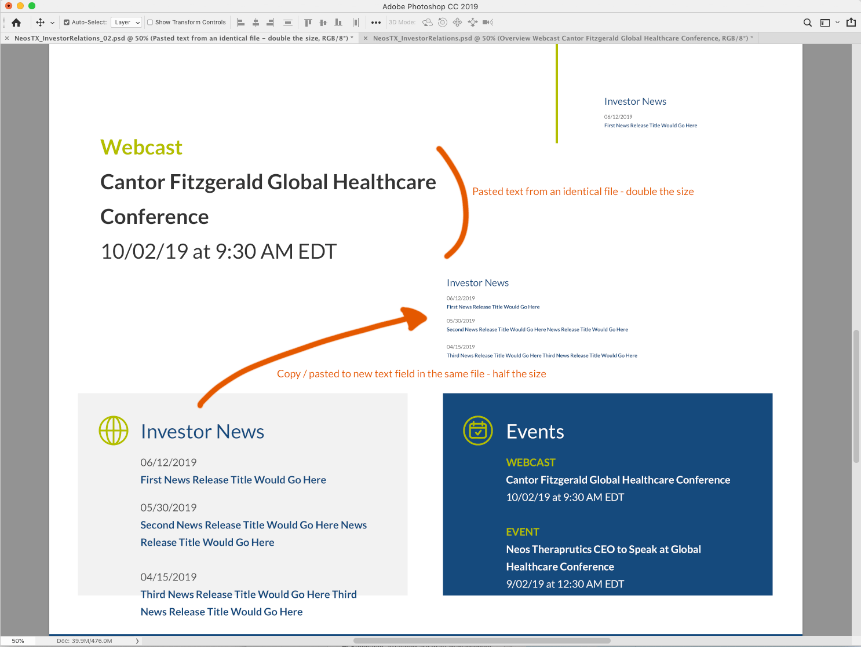Image resolution: width=861 pixels, height=647 pixels.
Task: Click the Adobe Photoshop CC 2019 title bar
Action: coord(430,6)
